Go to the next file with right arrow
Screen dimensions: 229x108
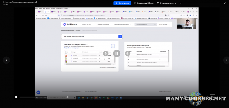click(227, 60)
